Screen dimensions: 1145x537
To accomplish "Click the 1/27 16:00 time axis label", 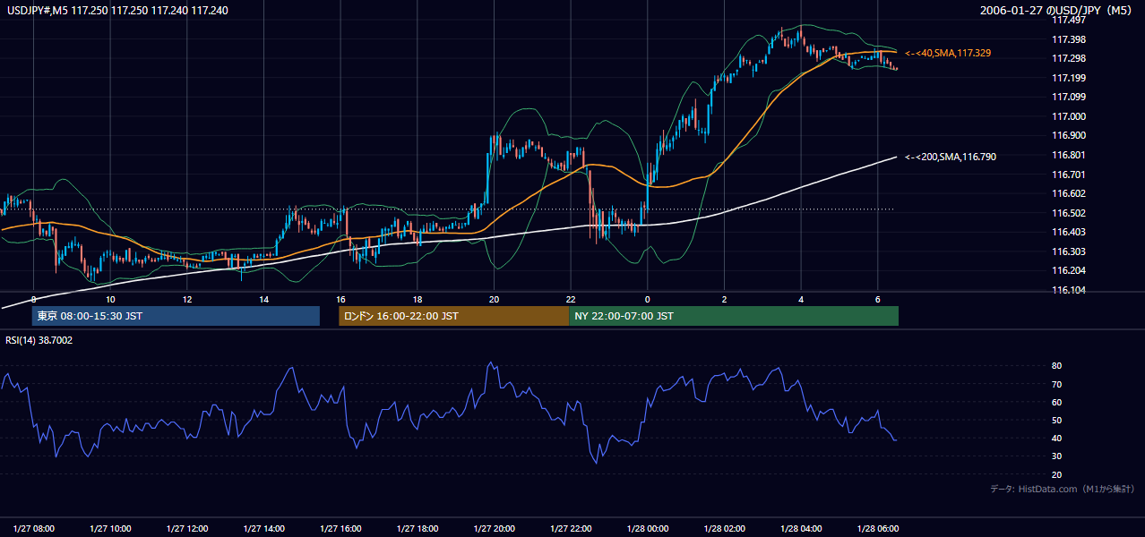I will pos(340,528).
